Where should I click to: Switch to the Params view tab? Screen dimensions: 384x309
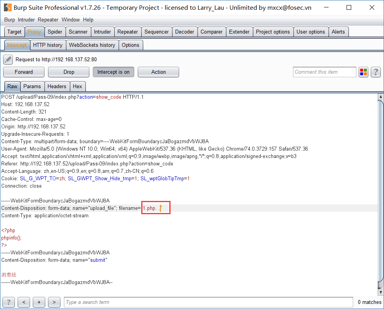pyautogui.click(x=32, y=87)
